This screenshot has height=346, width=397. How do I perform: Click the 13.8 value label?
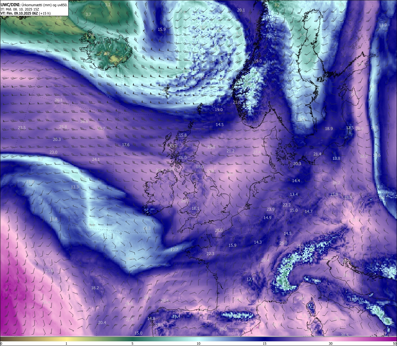click(x=336, y=158)
